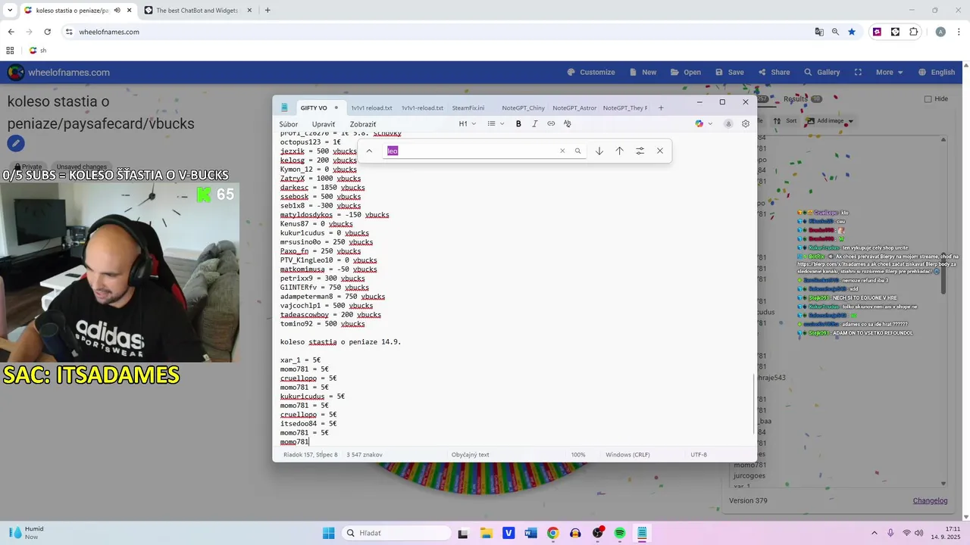Click Notepad vertical scrollbar
970x545 pixels.
tap(753, 403)
